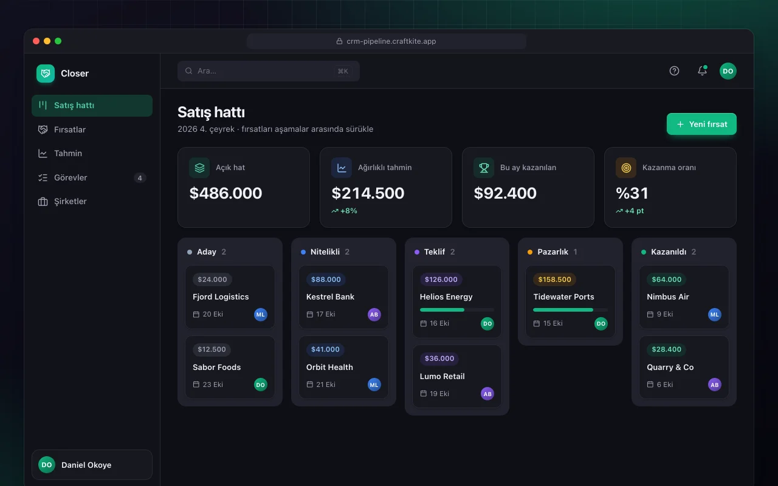Go to Tahmin in the sidebar
The image size is (778, 486).
pos(92,154)
